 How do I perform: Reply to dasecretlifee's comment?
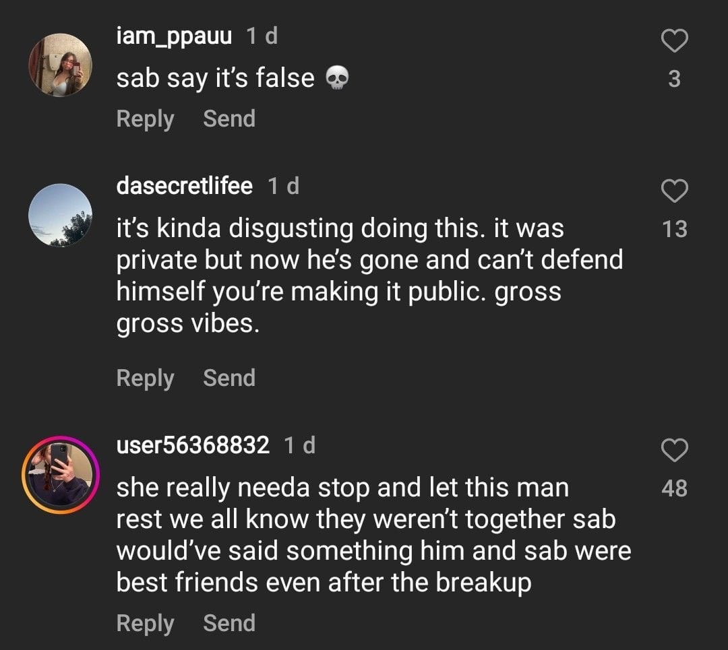pyautogui.click(x=145, y=379)
